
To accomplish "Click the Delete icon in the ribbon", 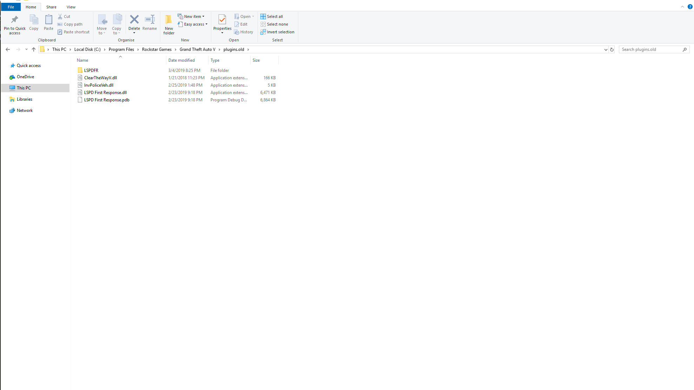I will [x=134, y=20].
